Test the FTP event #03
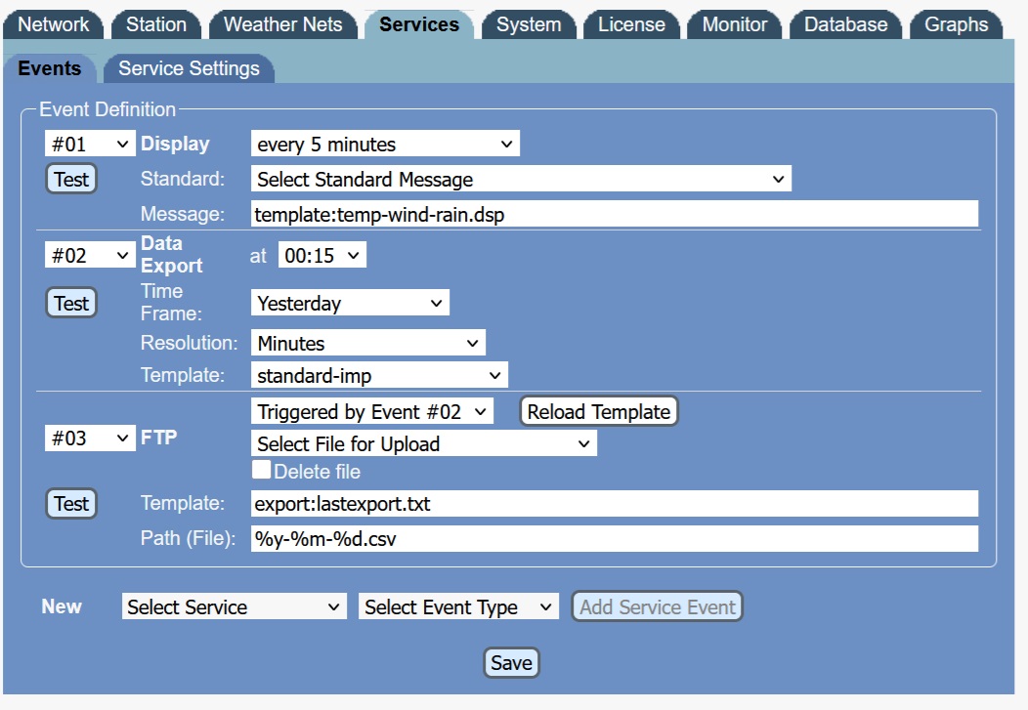Screen dimensions: 1028x710 pyautogui.click(x=71, y=504)
